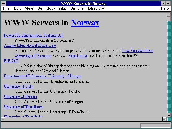Open the Bookmarks menu
Screen dimensions: 172x129
[x=56, y=8]
